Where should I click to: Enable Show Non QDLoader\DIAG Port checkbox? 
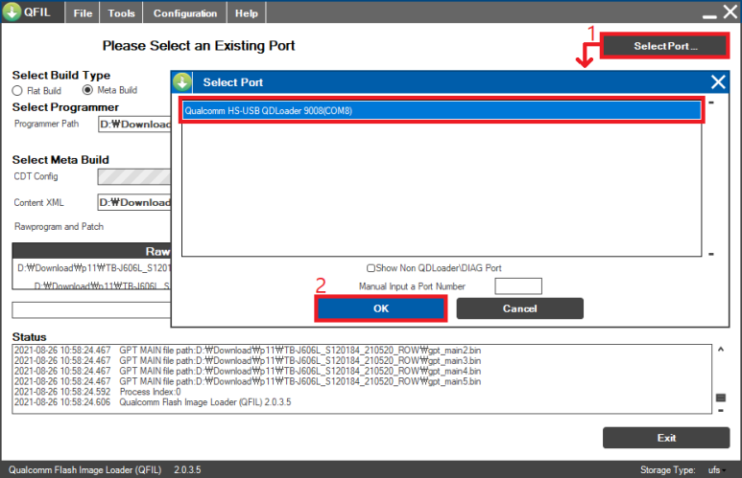click(x=371, y=268)
